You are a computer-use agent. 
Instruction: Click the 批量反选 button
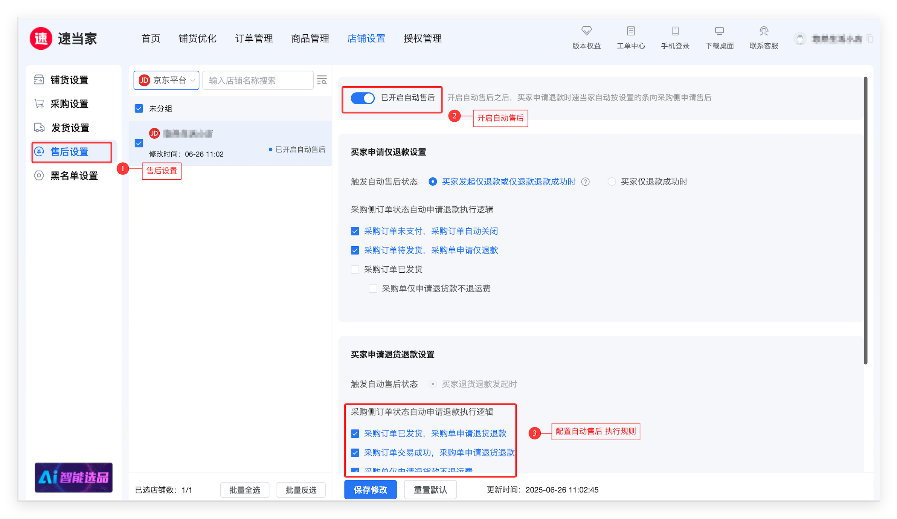coord(301,490)
